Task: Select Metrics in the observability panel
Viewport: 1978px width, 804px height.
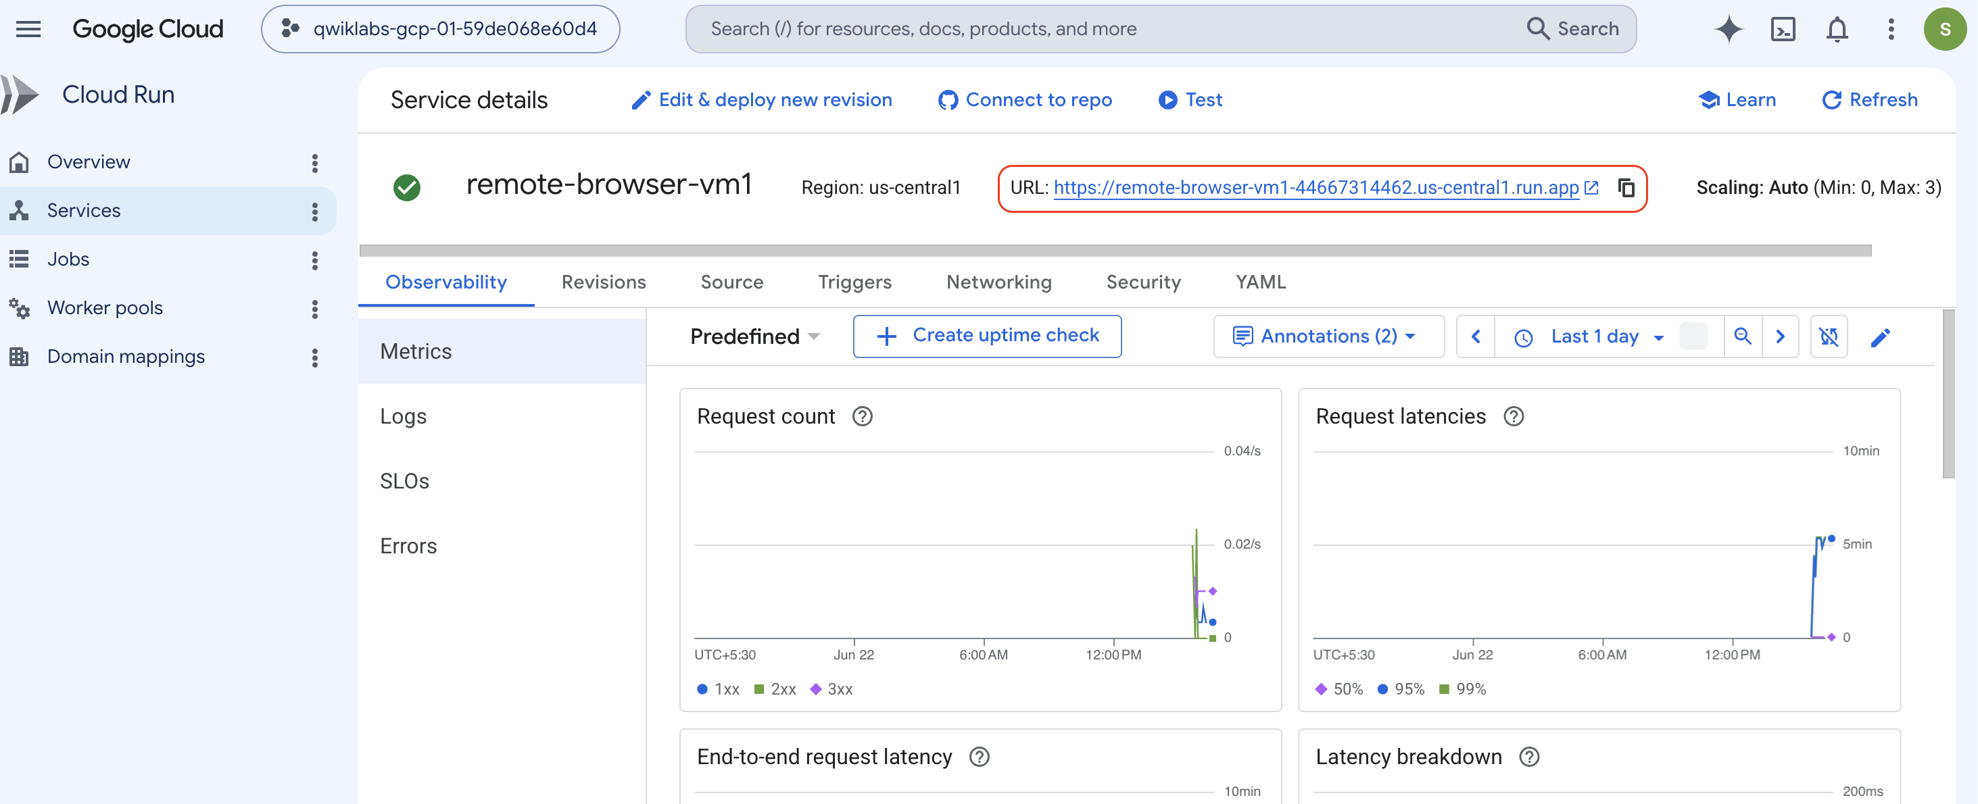Action: click(502, 351)
